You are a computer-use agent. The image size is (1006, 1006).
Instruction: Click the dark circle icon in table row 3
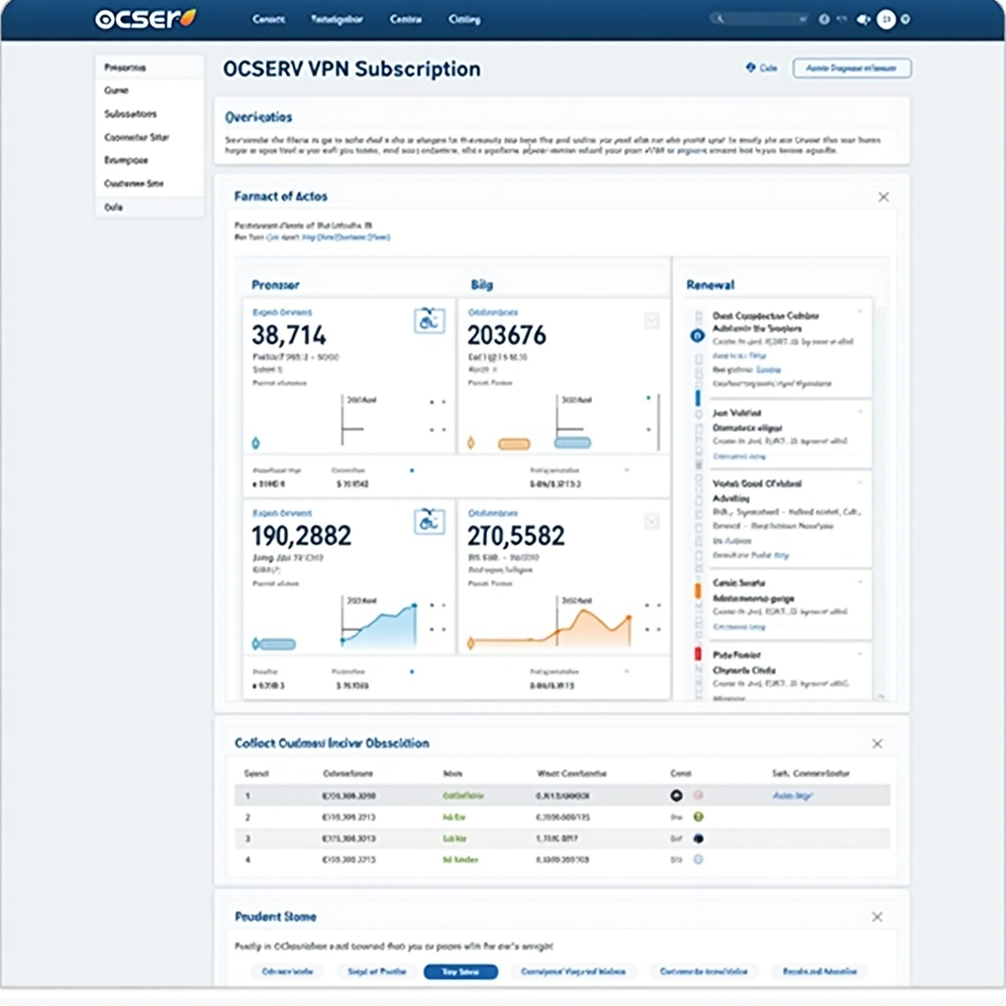(698, 839)
